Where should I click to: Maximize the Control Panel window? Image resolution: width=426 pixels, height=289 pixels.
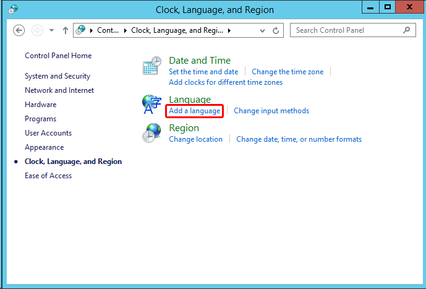coord(388,7)
